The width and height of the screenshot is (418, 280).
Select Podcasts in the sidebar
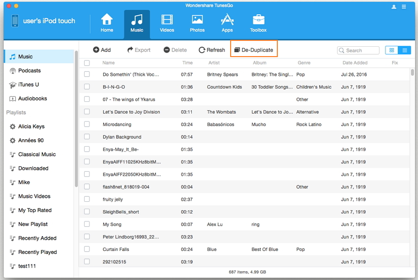coord(30,71)
